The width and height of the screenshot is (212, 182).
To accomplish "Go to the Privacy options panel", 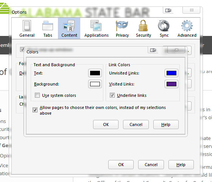I will pyautogui.click(x=122, y=29).
